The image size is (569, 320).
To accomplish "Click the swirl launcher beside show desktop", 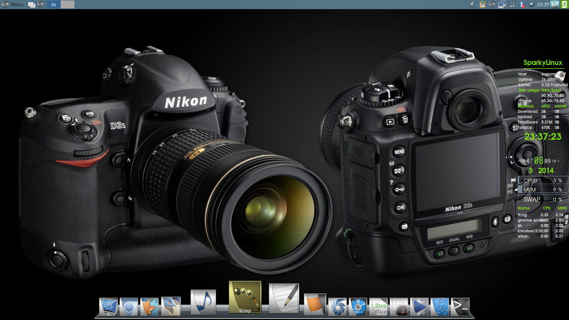I will (40, 4).
